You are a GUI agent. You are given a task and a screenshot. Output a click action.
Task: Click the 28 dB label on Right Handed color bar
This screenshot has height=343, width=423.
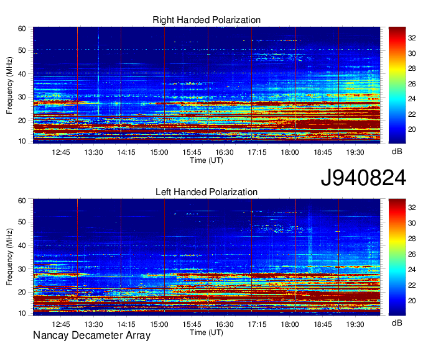pyautogui.click(x=412, y=68)
